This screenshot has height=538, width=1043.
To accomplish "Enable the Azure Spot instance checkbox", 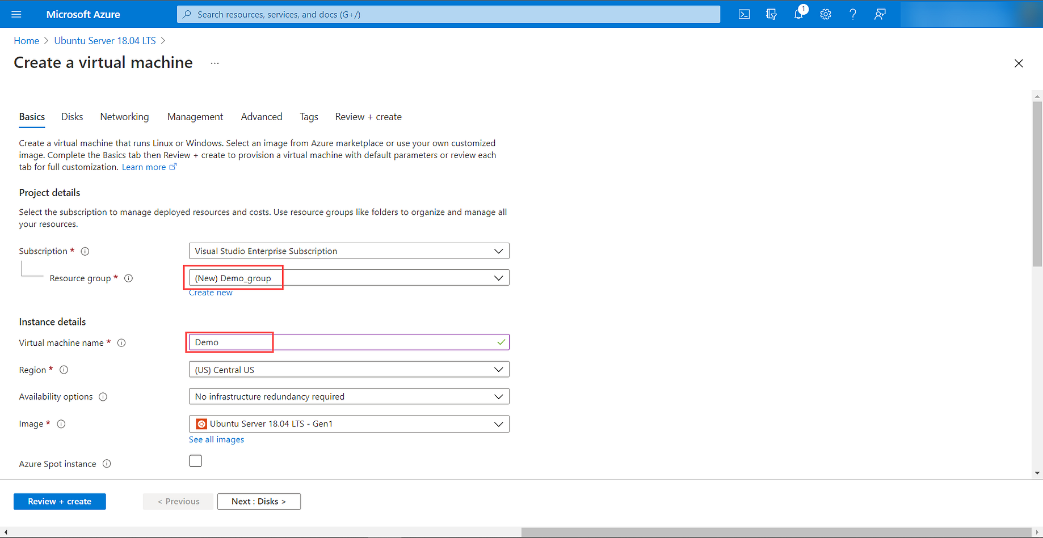I will point(196,461).
